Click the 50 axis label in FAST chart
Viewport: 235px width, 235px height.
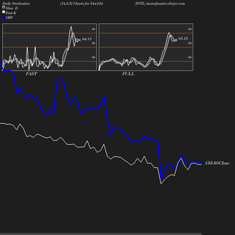94,43
